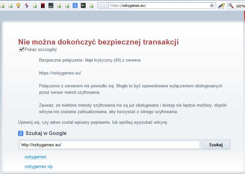This screenshot has width=245, height=174.
Task: Open the xskygames vip suggestion link
Action: coord(38,167)
